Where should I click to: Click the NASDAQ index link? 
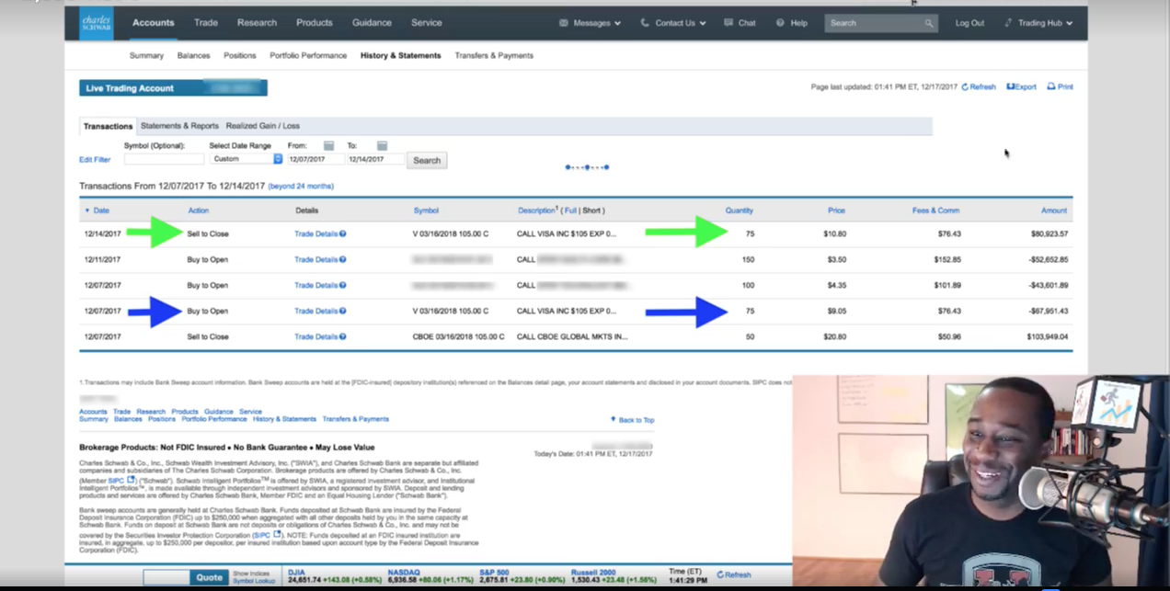pyautogui.click(x=403, y=572)
